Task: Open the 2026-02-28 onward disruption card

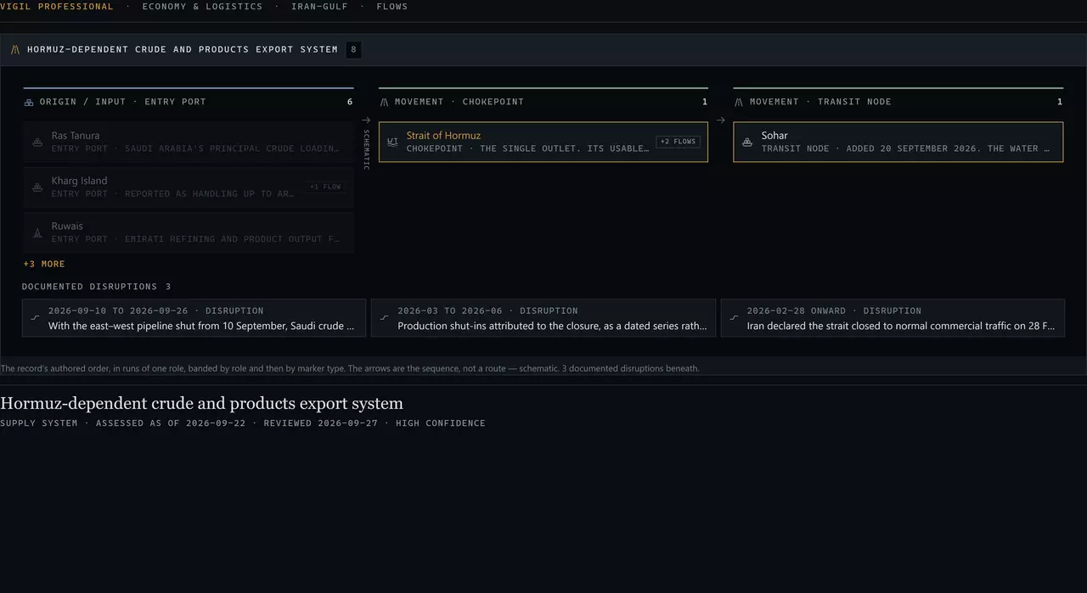Action: tap(893, 318)
